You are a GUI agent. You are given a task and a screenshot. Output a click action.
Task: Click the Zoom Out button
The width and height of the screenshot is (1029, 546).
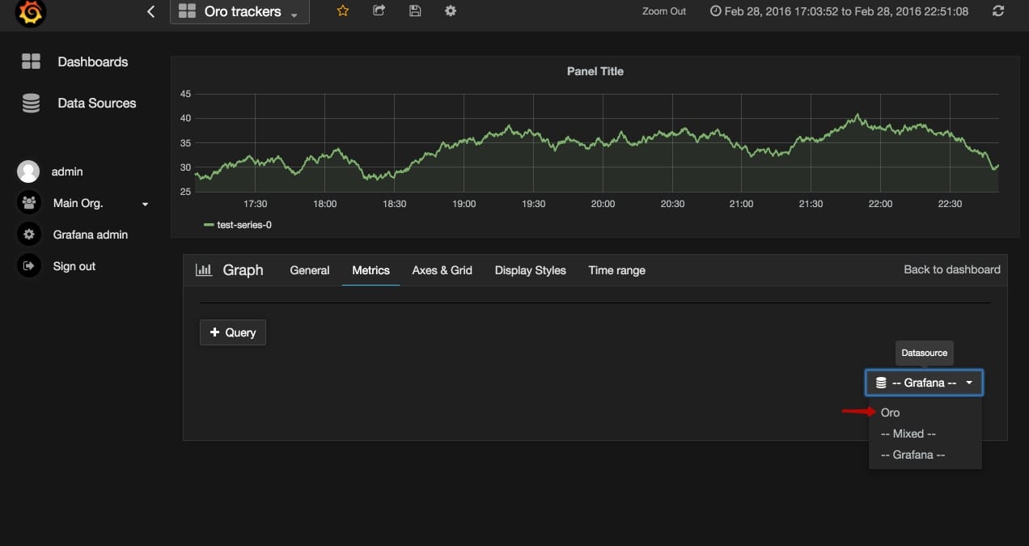coord(664,11)
